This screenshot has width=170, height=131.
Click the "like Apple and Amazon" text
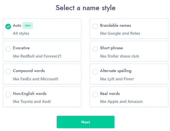[121, 101]
